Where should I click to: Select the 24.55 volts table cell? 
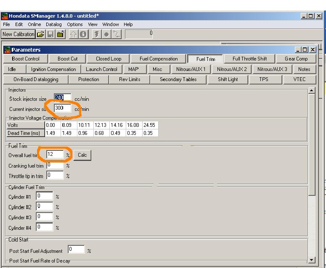click(x=150, y=125)
